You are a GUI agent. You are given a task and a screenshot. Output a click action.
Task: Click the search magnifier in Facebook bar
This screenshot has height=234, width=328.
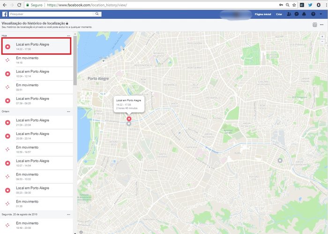pyautogui.click(x=97, y=14)
